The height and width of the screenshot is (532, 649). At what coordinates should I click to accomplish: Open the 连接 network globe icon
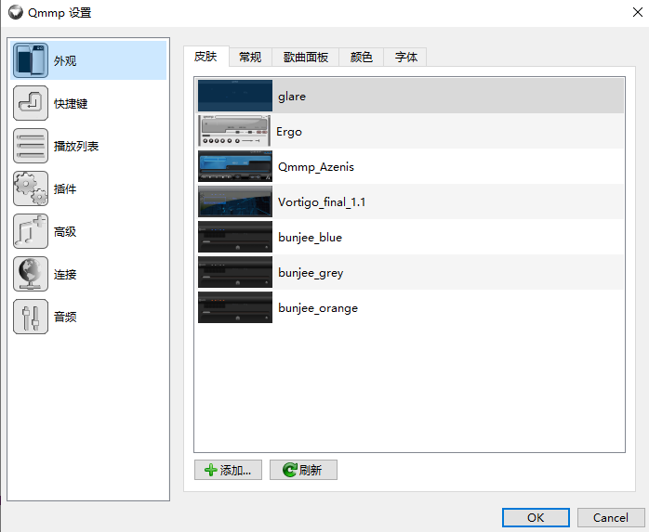(31, 274)
